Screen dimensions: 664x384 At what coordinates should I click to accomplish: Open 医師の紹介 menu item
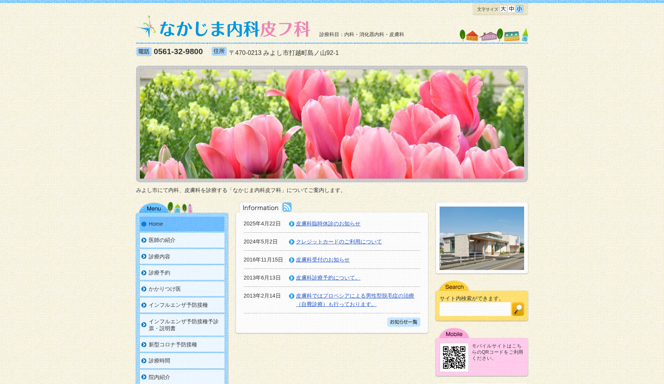pyautogui.click(x=182, y=240)
